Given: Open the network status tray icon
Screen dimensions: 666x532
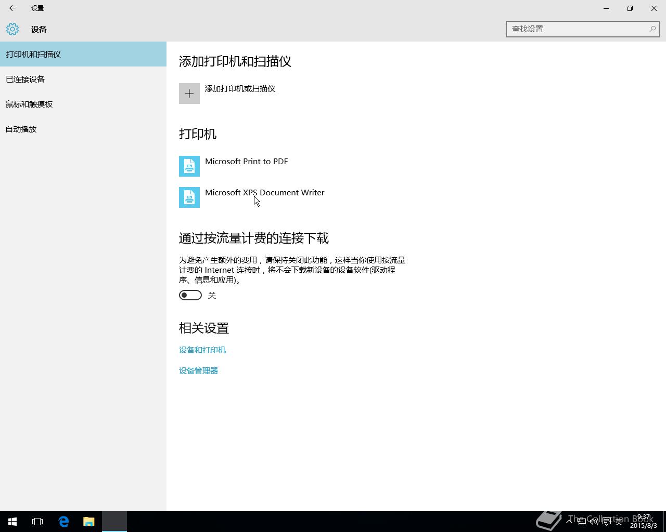Looking at the screenshot, I should tap(582, 522).
